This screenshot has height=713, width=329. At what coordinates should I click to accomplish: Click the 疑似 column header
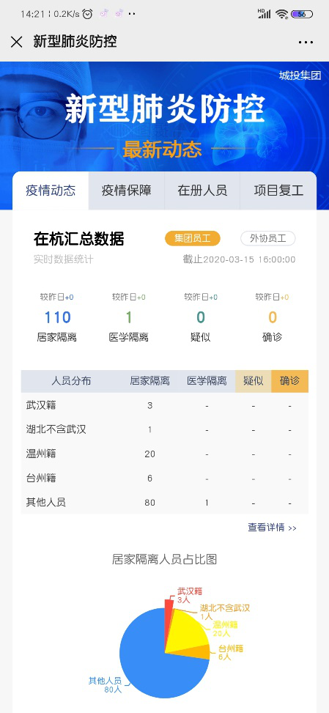(253, 381)
